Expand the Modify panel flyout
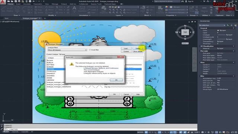 click(x=52, y=15)
